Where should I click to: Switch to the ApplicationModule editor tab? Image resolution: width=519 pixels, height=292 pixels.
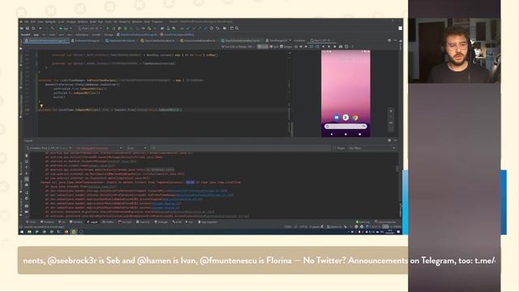121,41
